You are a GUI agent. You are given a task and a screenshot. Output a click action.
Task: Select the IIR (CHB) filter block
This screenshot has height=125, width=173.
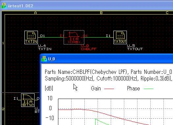74,37
